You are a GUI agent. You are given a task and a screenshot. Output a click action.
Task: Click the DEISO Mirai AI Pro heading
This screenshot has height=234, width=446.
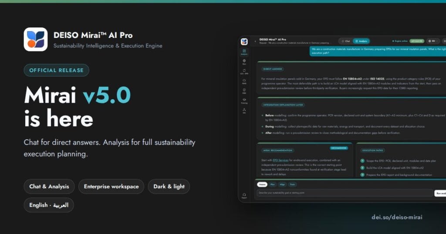tap(93, 35)
